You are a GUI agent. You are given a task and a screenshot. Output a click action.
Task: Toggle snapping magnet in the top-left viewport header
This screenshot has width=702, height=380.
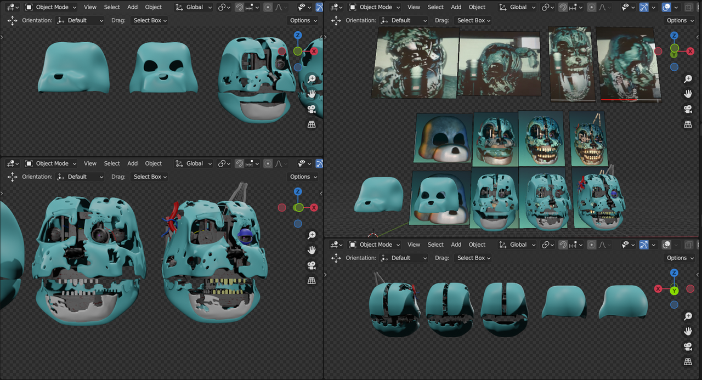click(x=240, y=7)
